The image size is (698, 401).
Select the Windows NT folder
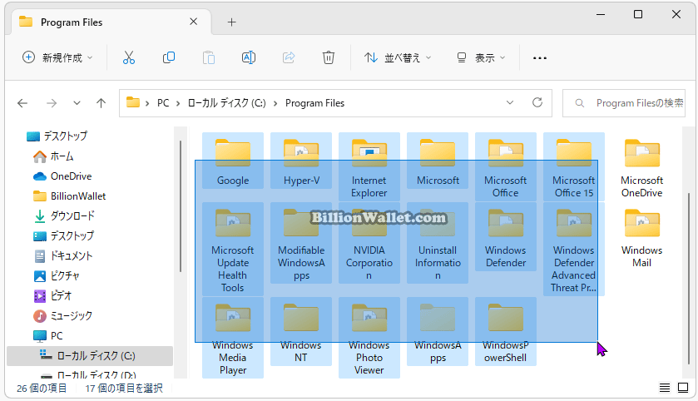pyautogui.click(x=301, y=331)
